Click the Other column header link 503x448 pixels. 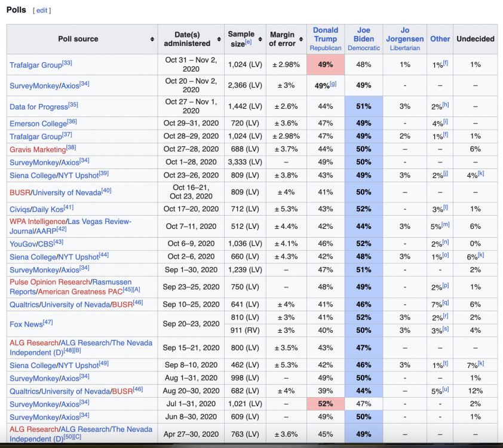point(440,39)
